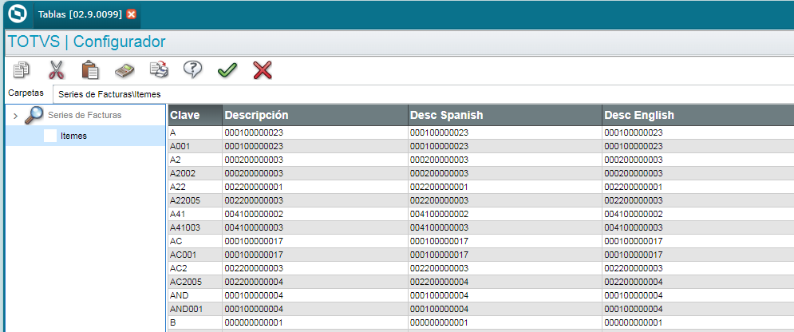Click Desc Spanish cell of row A22005
The image size is (794, 332).
[x=505, y=200]
